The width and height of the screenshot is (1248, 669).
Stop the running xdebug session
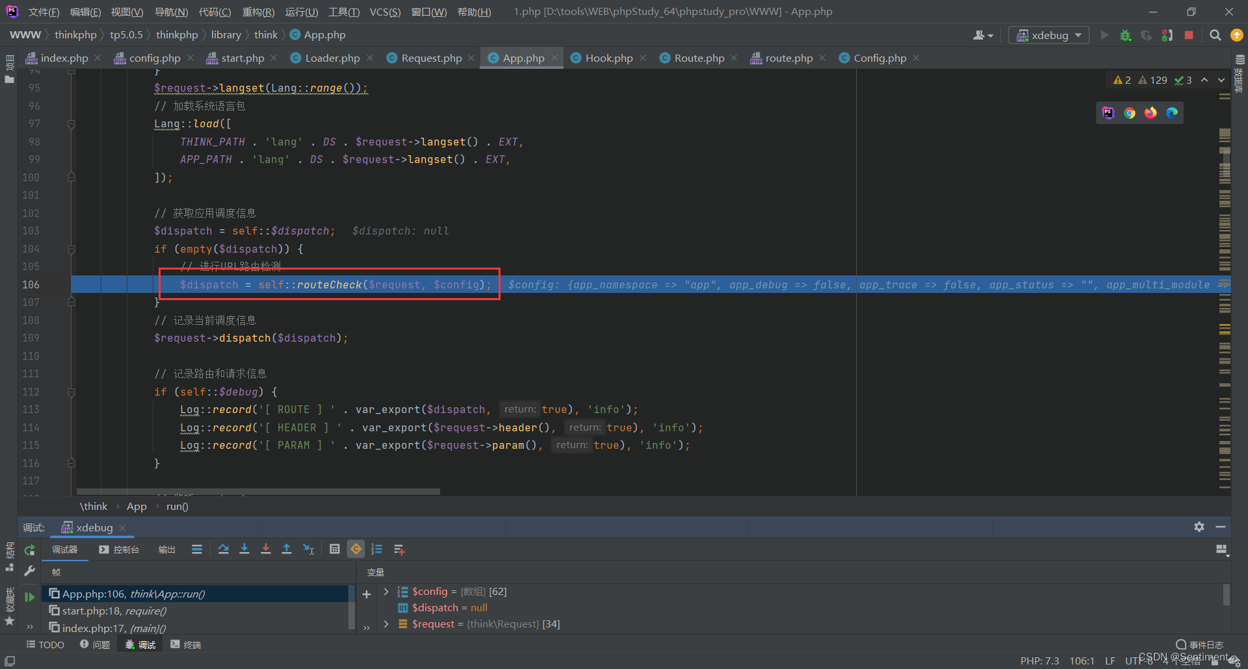coord(1189,35)
